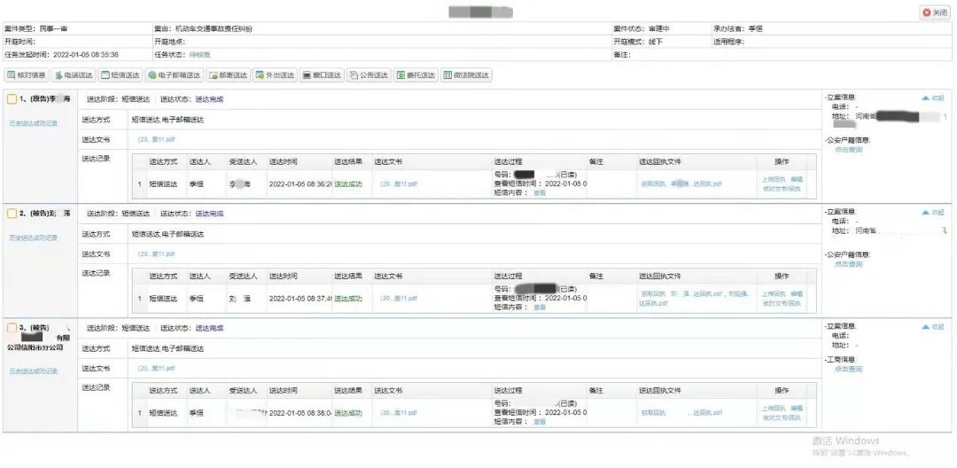Click 点击查询 under party 2's 公安户籍信息
Screen dimensions: 957x468
click(x=849, y=264)
